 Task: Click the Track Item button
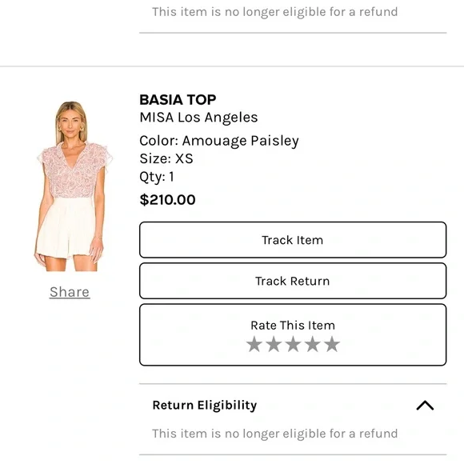[293, 240]
